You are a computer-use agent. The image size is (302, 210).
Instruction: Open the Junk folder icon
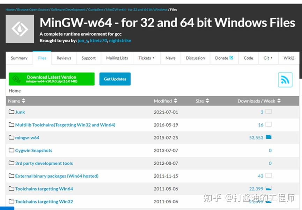coord(11,112)
